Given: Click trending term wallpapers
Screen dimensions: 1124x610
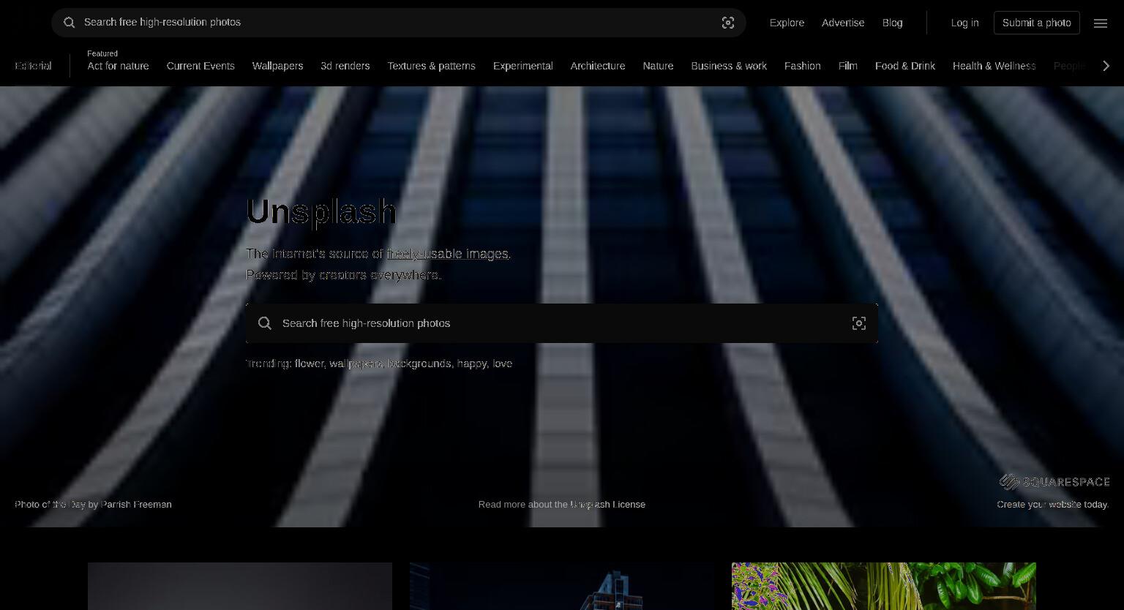Looking at the screenshot, I should [356, 364].
